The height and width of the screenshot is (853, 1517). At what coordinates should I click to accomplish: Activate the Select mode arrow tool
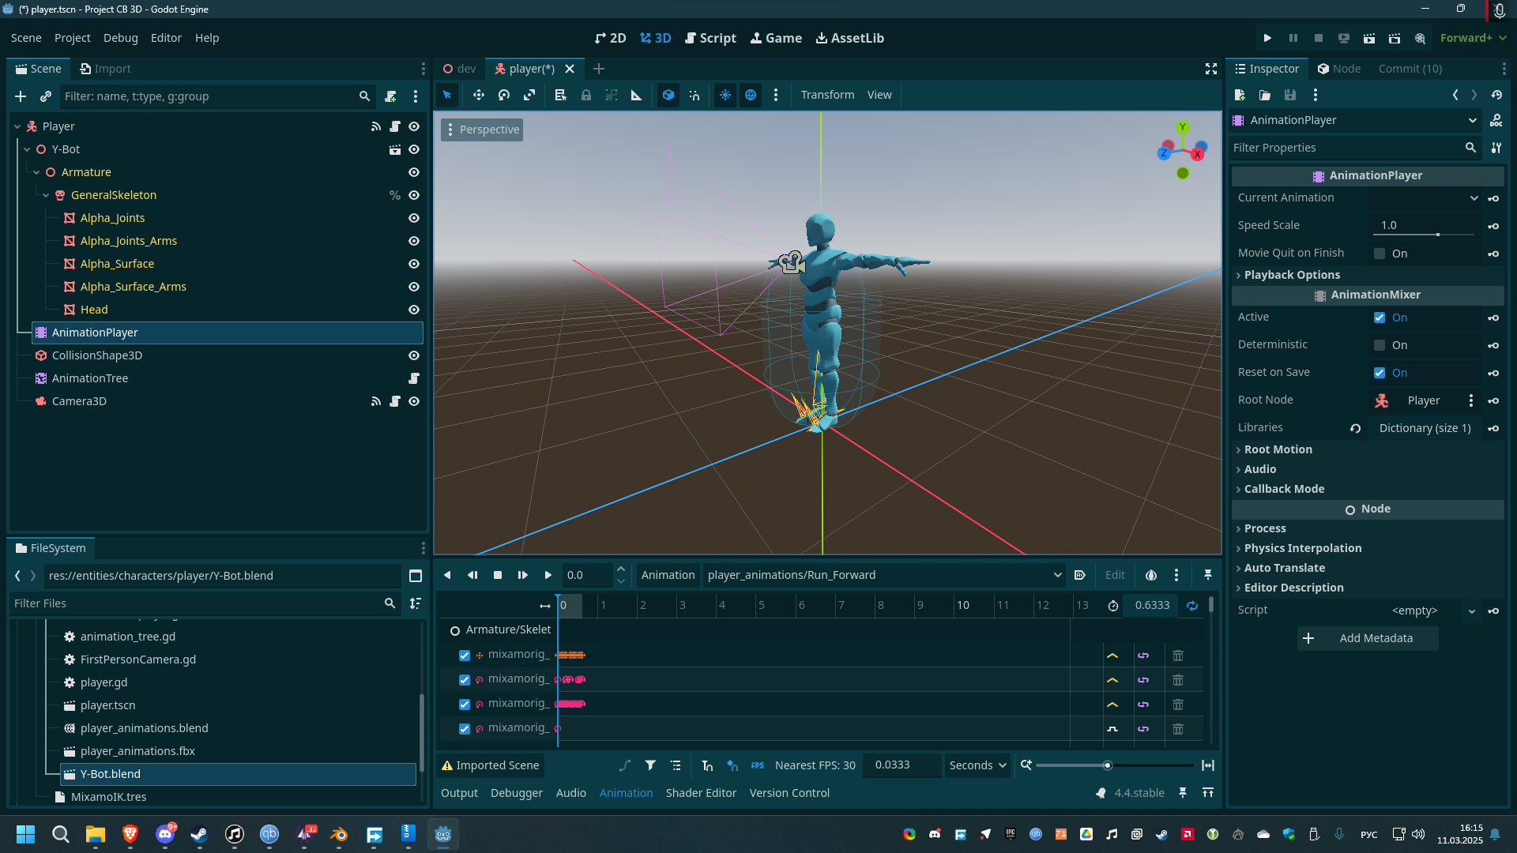[447, 95]
